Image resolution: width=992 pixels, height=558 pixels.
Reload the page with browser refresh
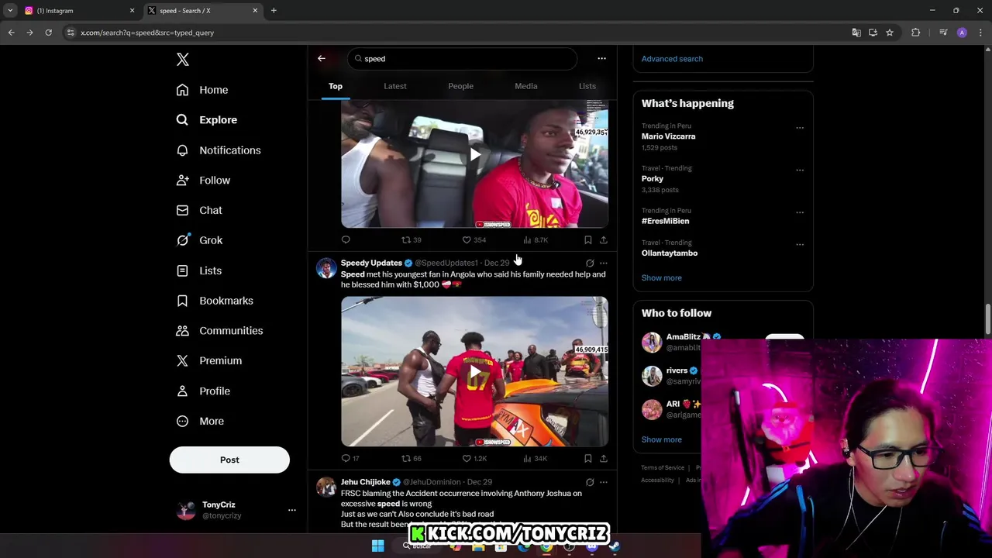click(48, 33)
